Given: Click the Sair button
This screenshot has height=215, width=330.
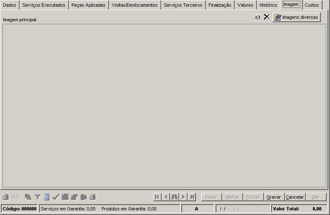Looking at the screenshot, I should [316, 197].
